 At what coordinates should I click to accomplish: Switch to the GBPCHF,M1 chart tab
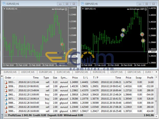pos(134,72)
